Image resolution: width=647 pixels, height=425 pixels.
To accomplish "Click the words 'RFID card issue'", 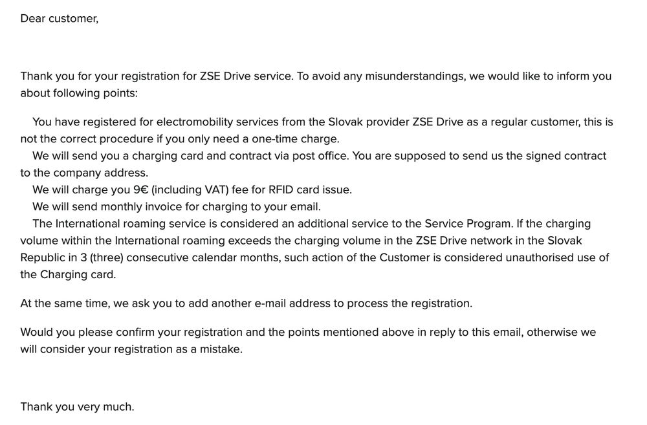I will 309,190.
